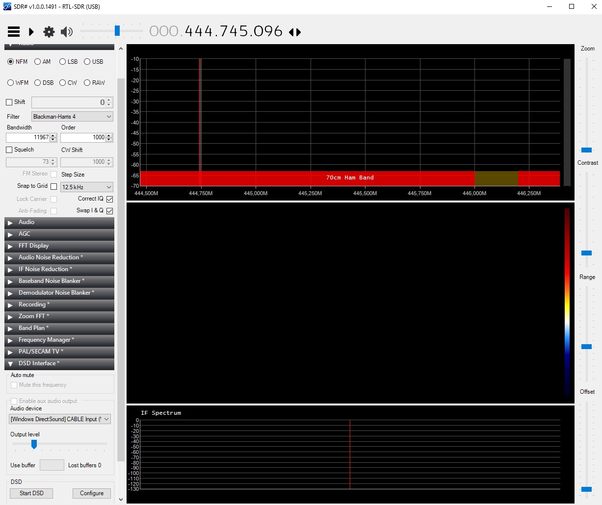This screenshot has width=602, height=505.
Task: Expand the Demodulator Noise Blanker panel
Action: (59, 293)
